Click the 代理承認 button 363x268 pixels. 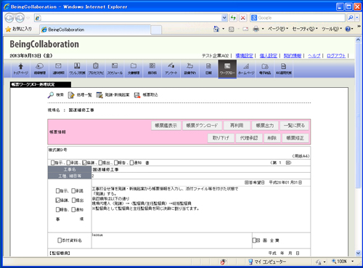pos(249,138)
